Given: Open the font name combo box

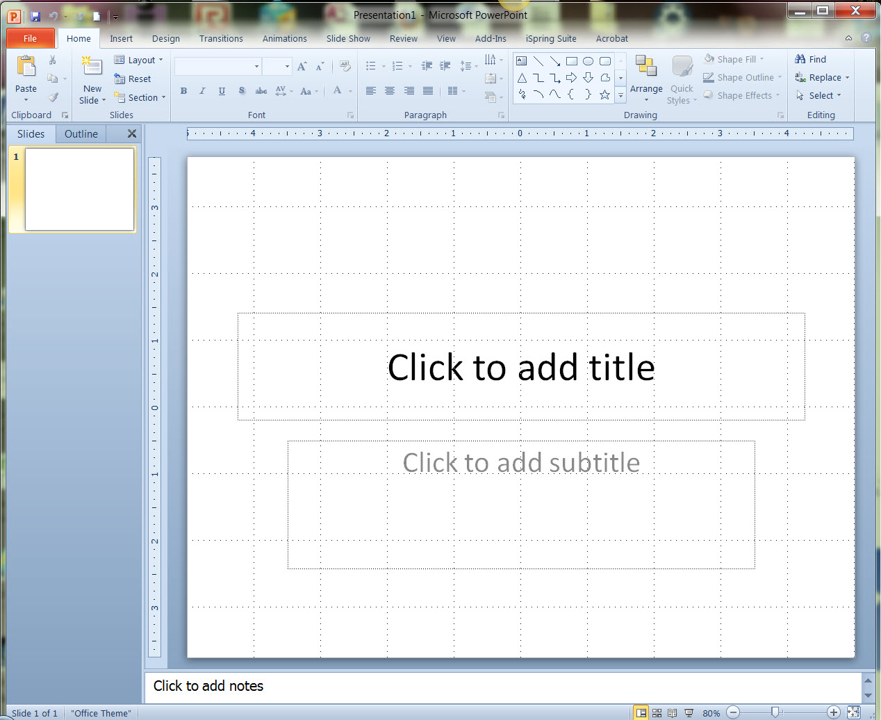Looking at the screenshot, I should coord(217,66).
